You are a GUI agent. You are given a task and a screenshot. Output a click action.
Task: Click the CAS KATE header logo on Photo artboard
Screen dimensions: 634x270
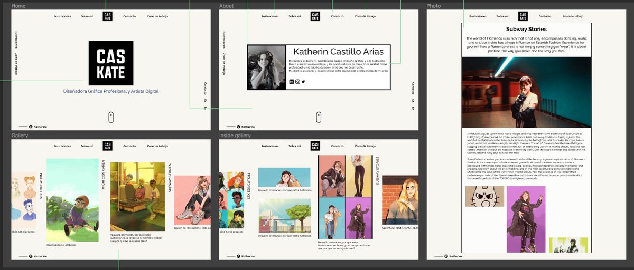tap(523, 16)
